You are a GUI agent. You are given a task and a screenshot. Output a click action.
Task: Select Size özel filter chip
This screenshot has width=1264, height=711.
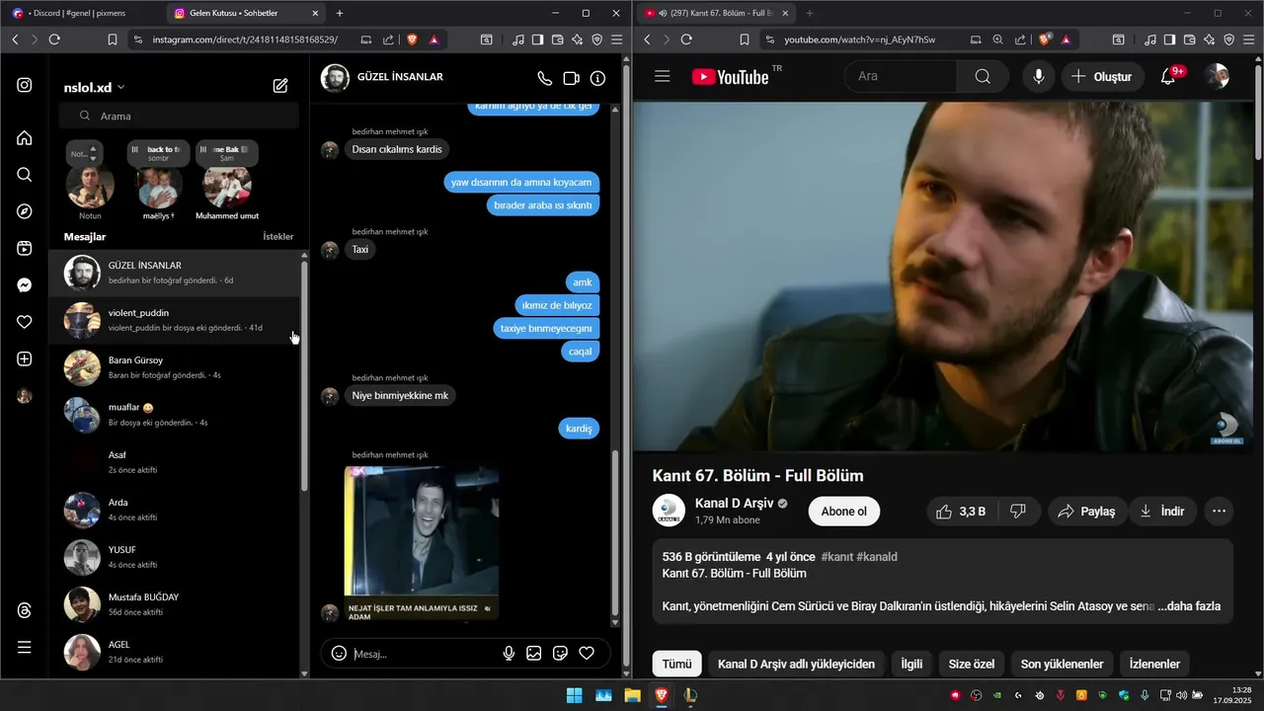point(972,664)
